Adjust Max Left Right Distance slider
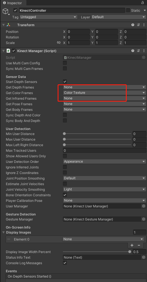The image size is (147, 282). point(97,145)
